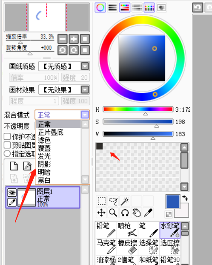Screen dimensions: 212x265
Task: Swap foreground and background colors
Action: (x=185, y=198)
